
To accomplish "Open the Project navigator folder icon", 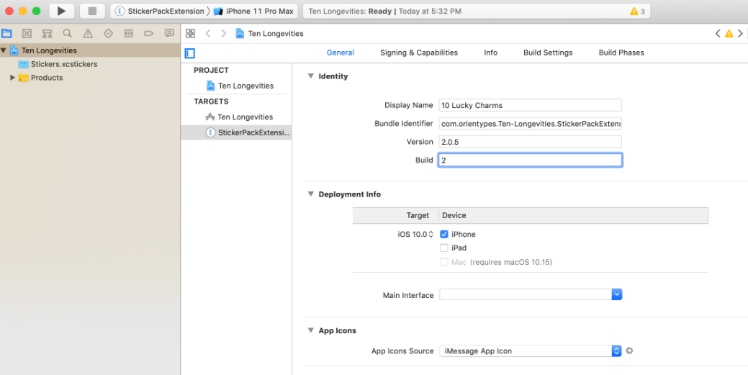I will (x=6, y=33).
